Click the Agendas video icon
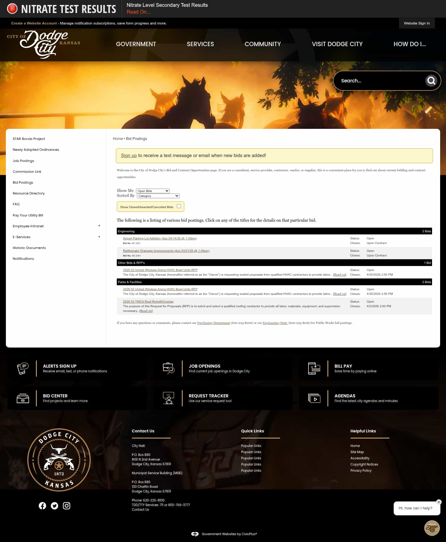The width and height of the screenshot is (446, 542). pos(314,398)
